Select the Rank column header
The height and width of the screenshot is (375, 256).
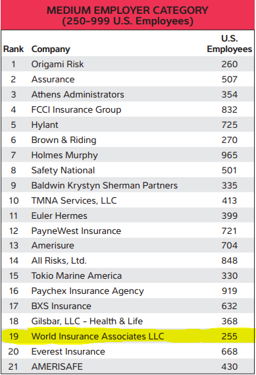click(13, 49)
